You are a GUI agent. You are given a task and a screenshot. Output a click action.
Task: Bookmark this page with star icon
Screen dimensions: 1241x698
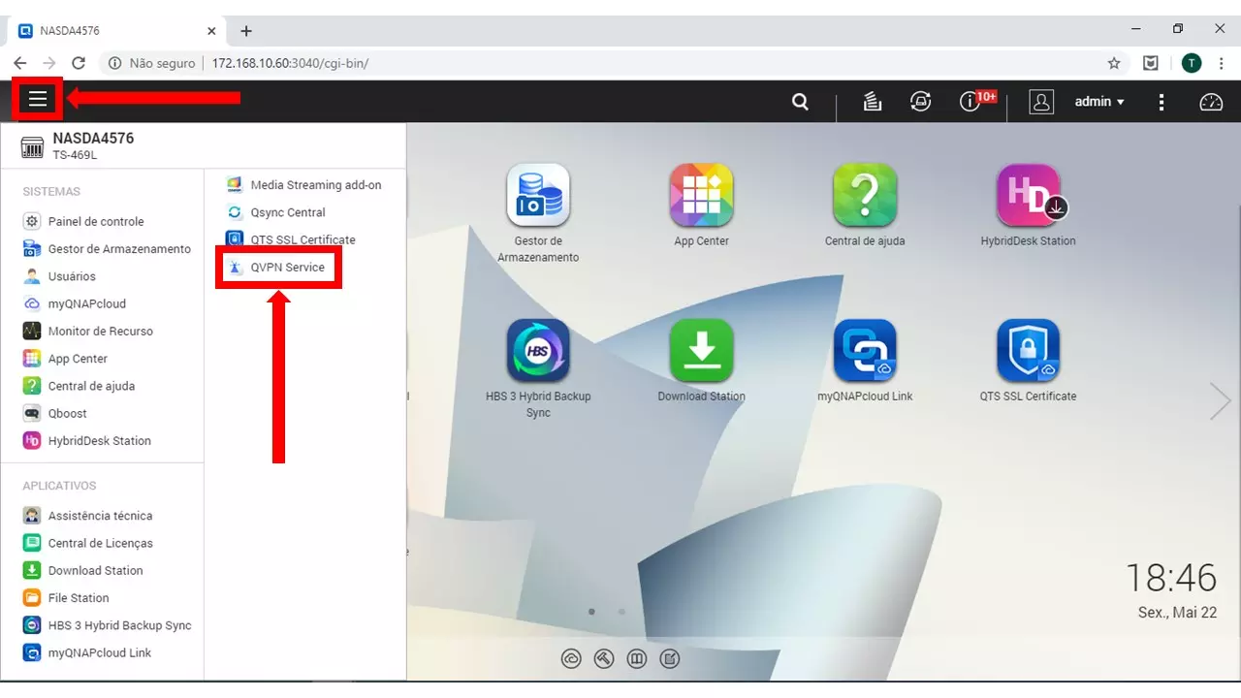coord(1114,63)
